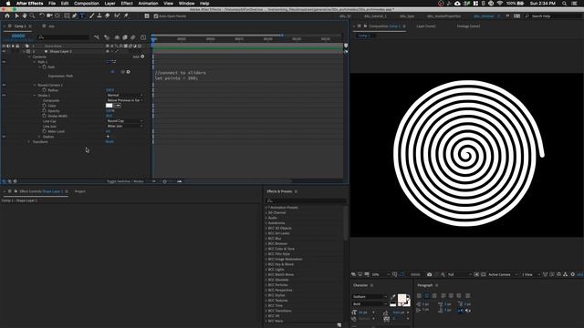Collapse the Contents group
The height and width of the screenshot is (328, 584).
30,56
